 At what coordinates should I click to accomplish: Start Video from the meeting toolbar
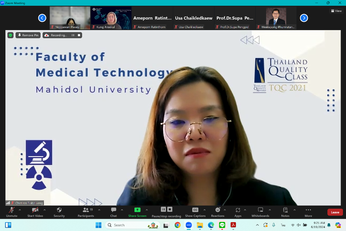(x=35, y=212)
